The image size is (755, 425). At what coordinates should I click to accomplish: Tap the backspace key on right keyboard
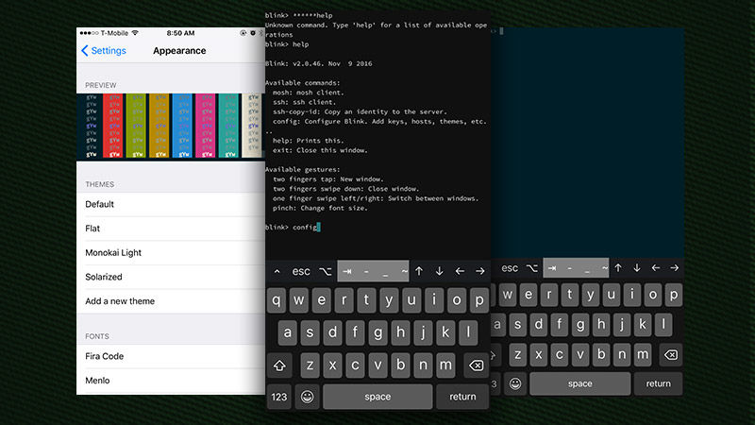670,355
